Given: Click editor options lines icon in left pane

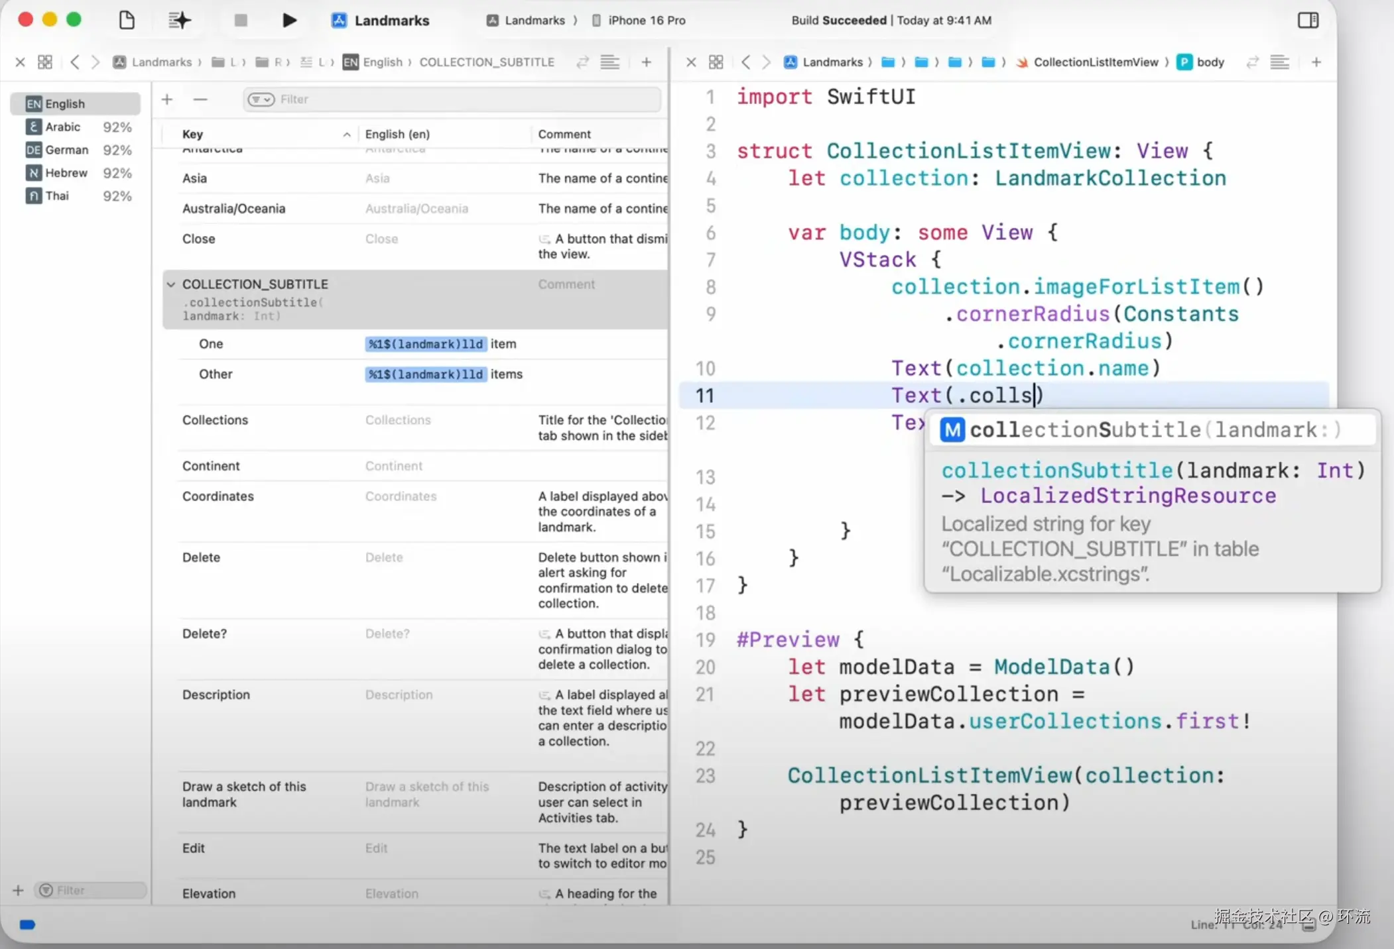Looking at the screenshot, I should click(x=609, y=62).
